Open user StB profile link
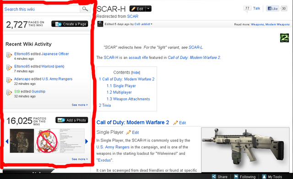The width and height of the screenshot is (293, 179). [x=17, y=91]
